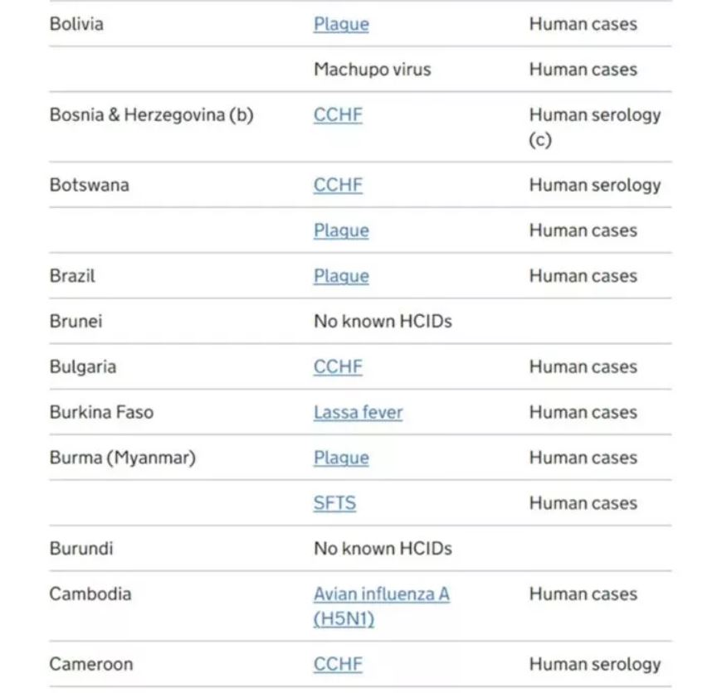
Task: Click CCHF link for Bosnia & Herzegovina
Action: [338, 115]
